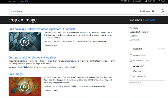The width and height of the screenshot is (168, 98).
Task: Click the SEARCH magnifier in top bar
Action: tap(133, 1)
